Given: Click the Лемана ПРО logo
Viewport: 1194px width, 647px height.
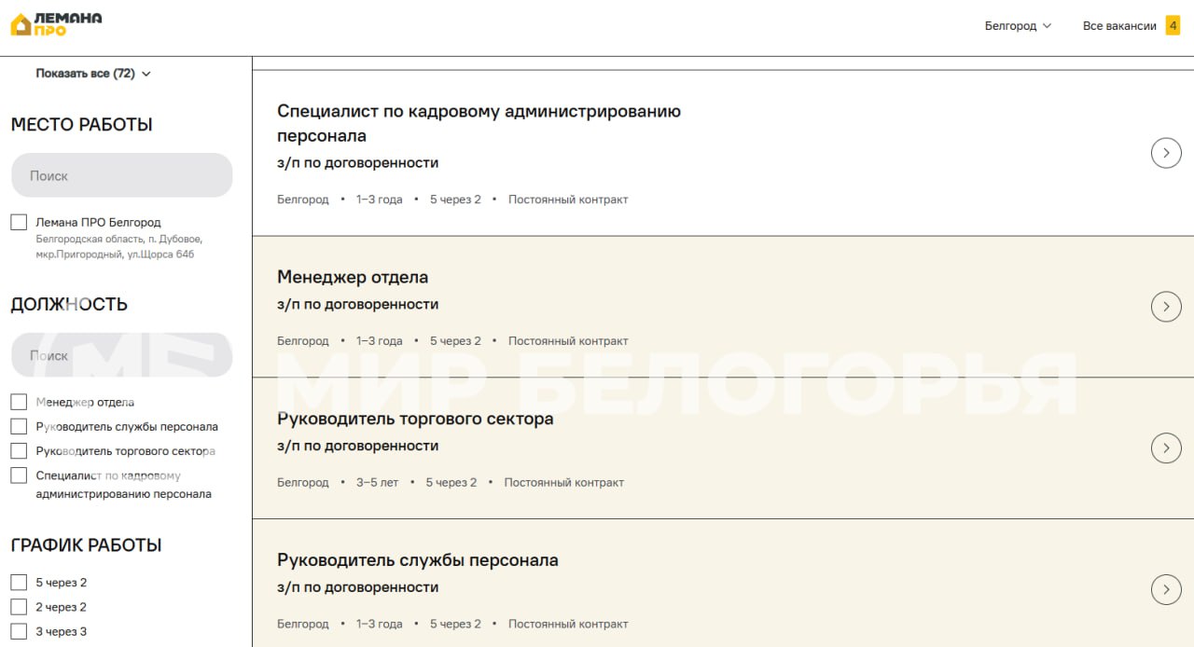Looking at the screenshot, I should point(56,24).
